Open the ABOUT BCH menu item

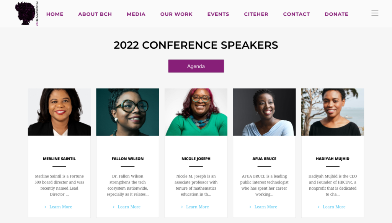point(95,14)
